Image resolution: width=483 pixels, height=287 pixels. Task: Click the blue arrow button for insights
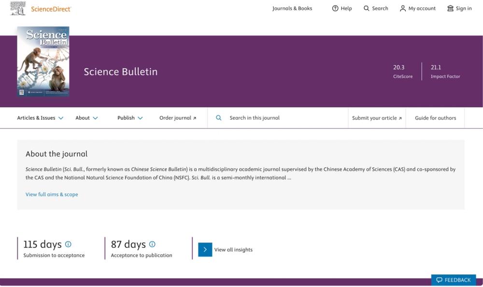(x=205, y=250)
